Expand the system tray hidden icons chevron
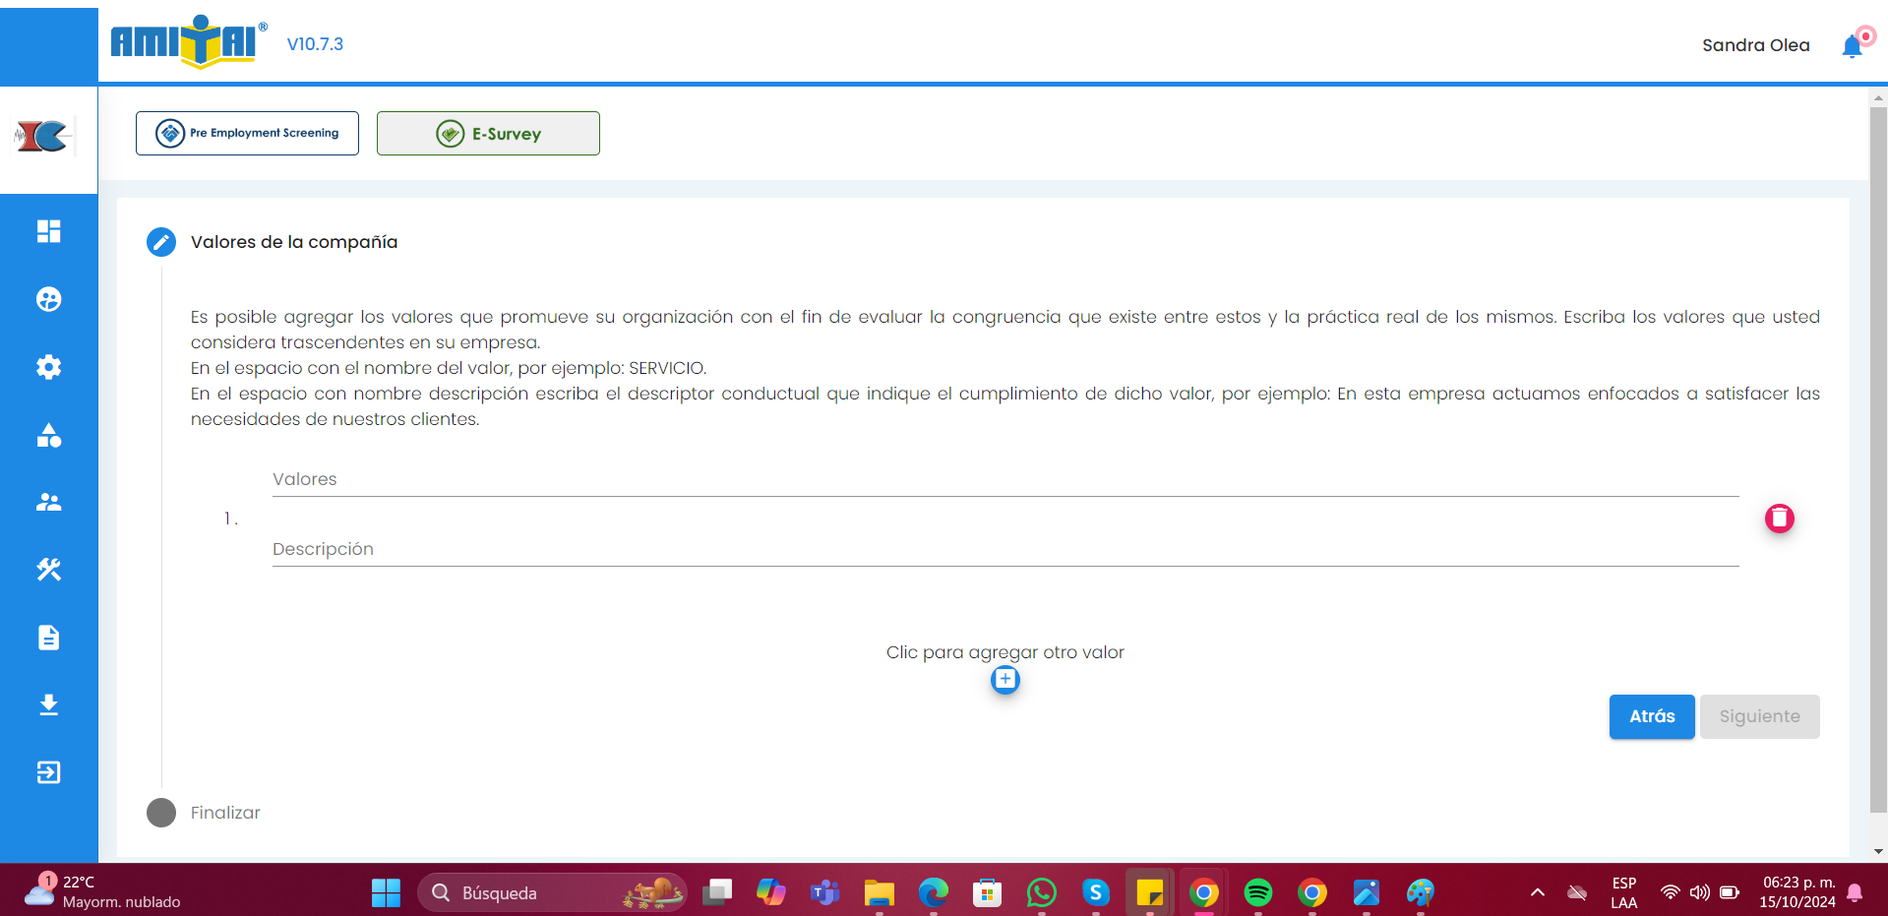 (1537, 892)
